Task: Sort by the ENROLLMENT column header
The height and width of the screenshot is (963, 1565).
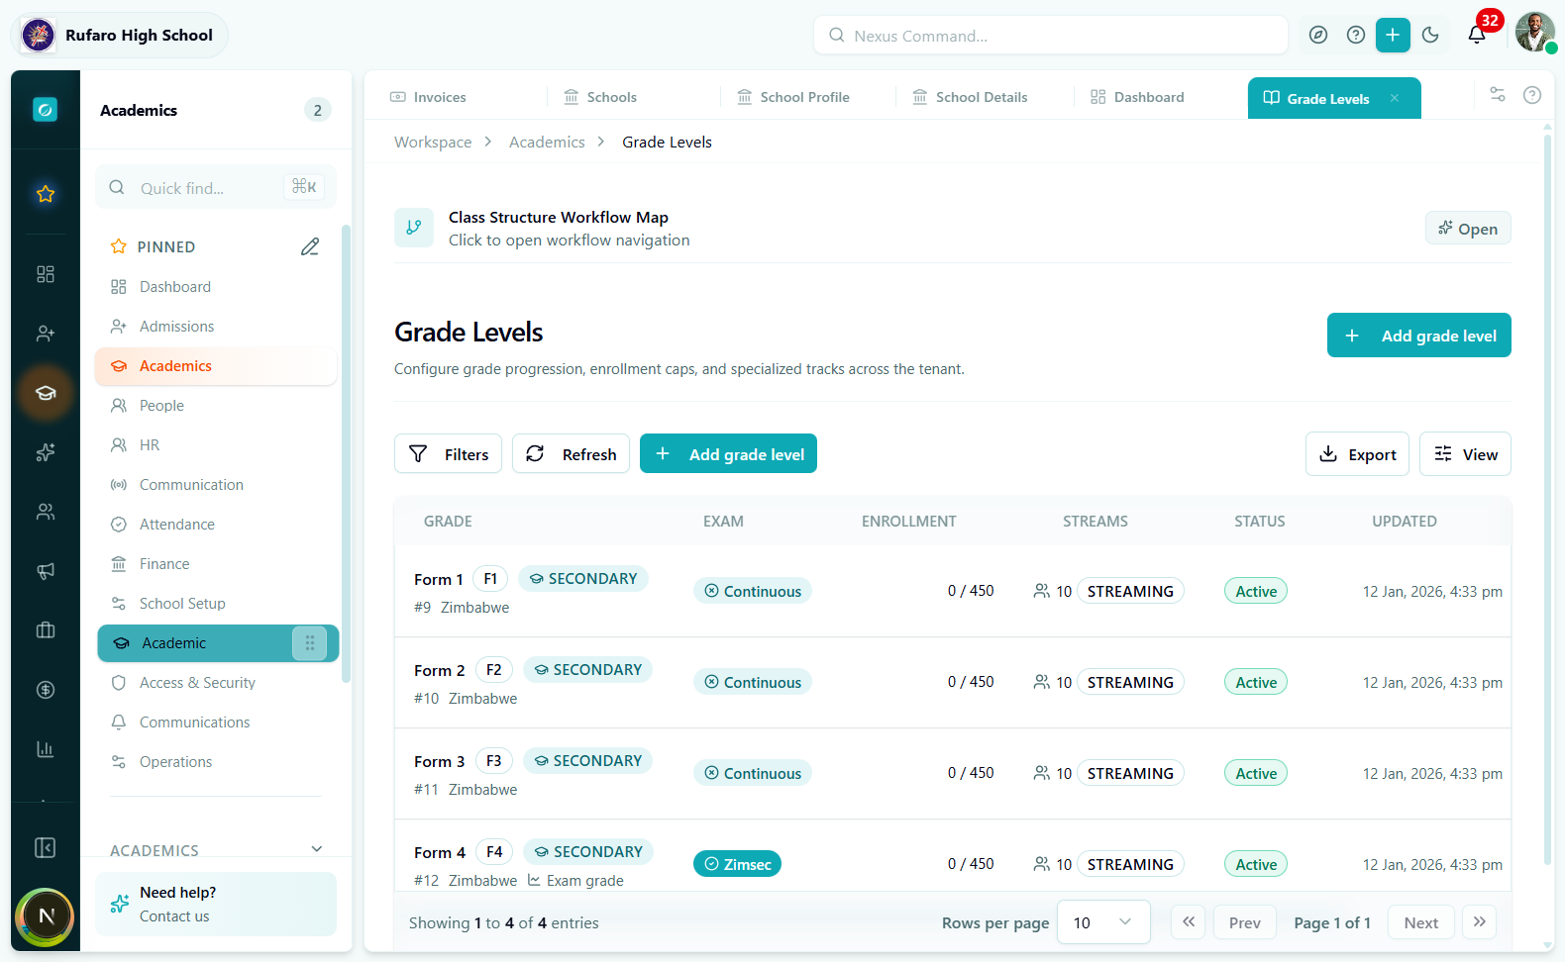Action: (908, 522)
